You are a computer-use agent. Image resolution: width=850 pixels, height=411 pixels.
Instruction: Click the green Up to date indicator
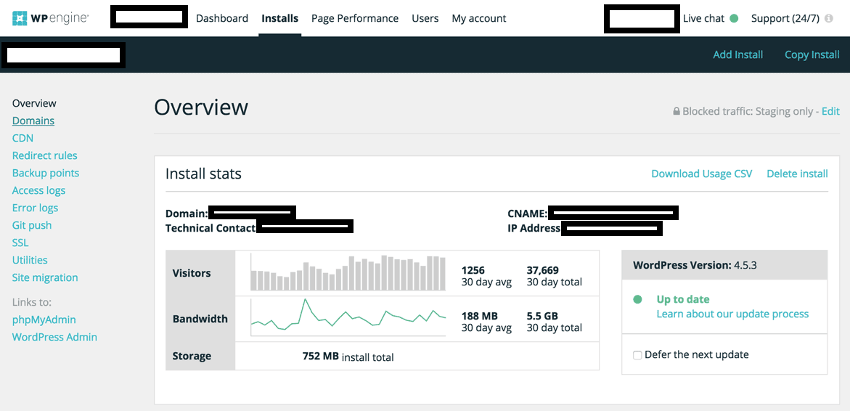click(638, 299)
